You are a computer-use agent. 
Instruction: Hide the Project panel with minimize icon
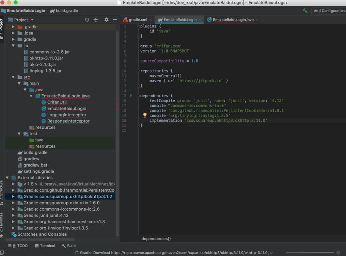pyautogui.click(x=115, y=20)
